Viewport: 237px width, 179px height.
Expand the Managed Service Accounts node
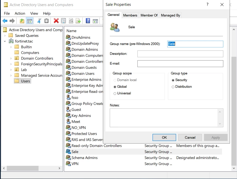[11, 75]
